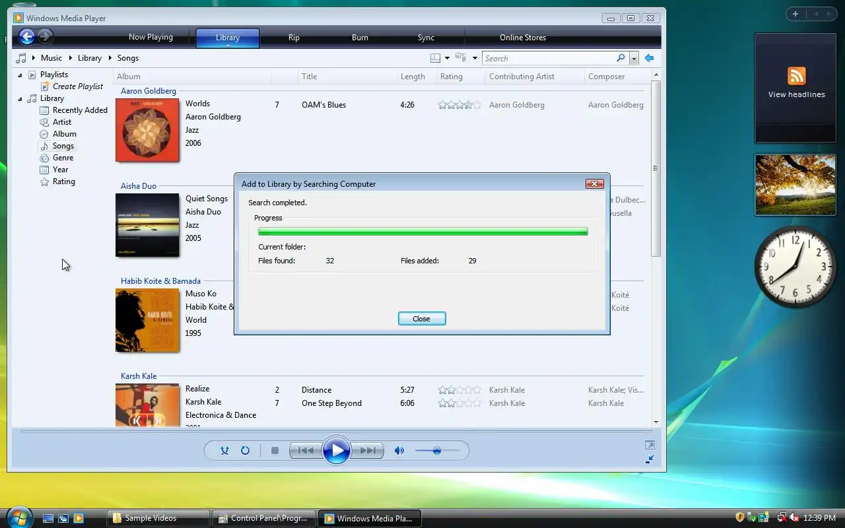Open the View Options icon

coord(461,58)
